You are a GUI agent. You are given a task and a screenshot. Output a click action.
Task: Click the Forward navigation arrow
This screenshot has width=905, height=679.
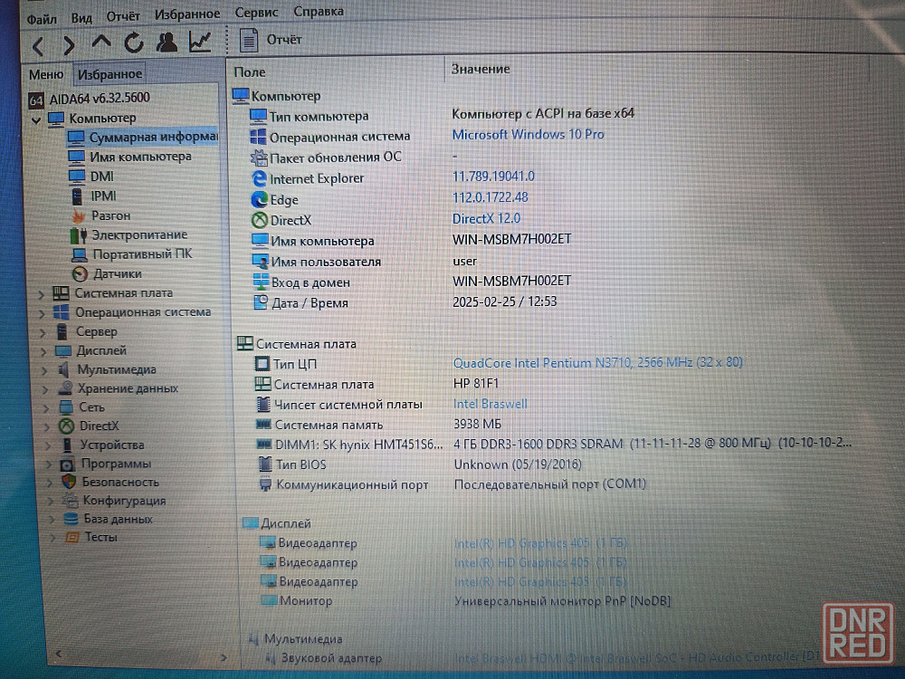(x=69, y=45)
